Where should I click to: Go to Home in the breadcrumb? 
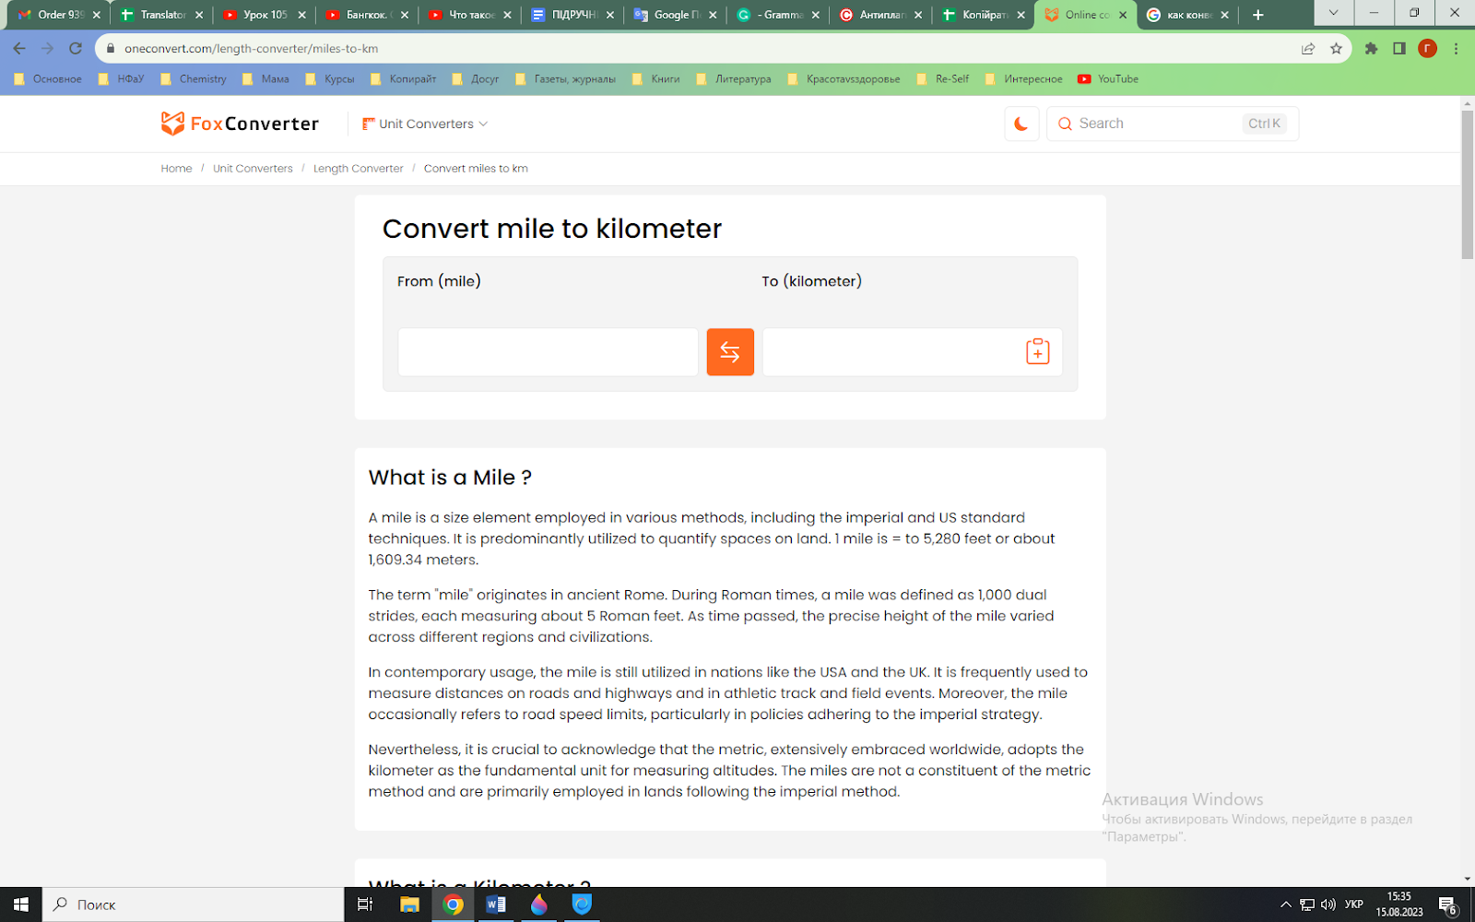point(176,169)
